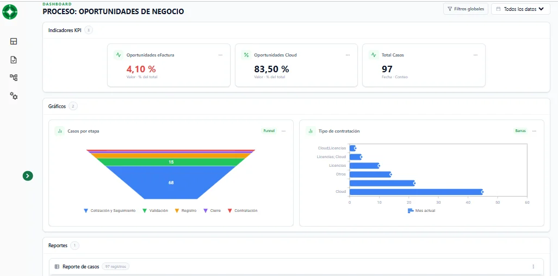Screen dimensions: 558x276
Task: Click the Reportes section header
Action: [58, 246]
